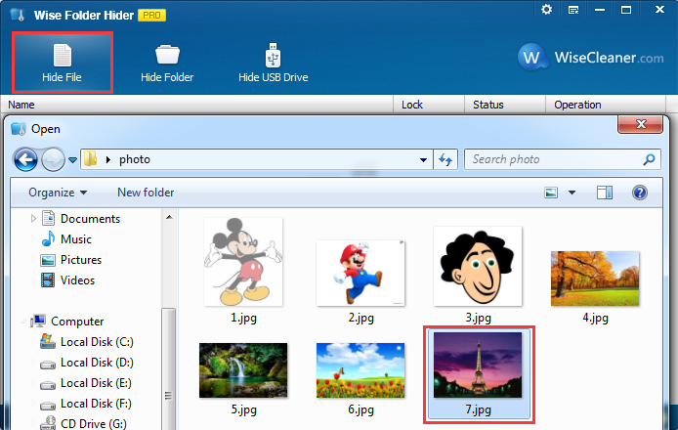Open the feedback menu icon in title bar
Viewport: 678px width, 430px height.
573,10
